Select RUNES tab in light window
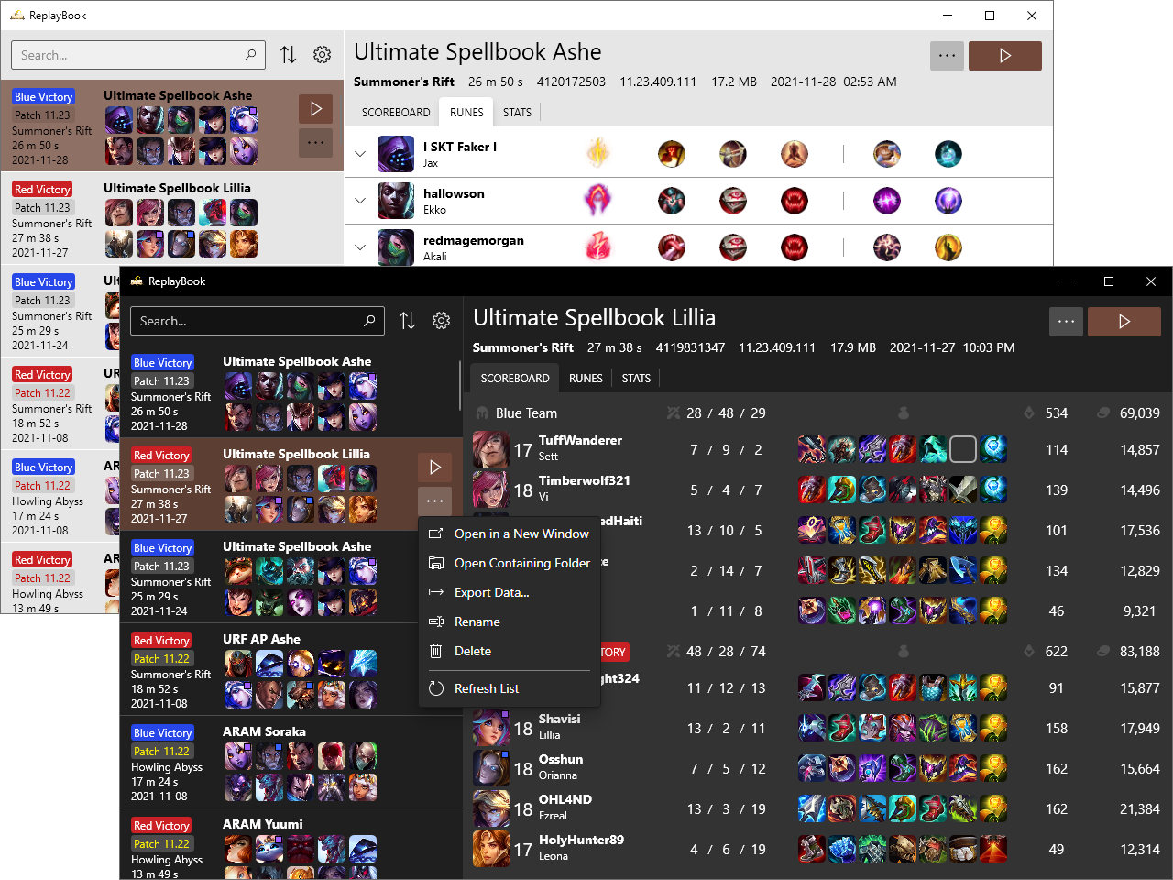 click(466, 112)
